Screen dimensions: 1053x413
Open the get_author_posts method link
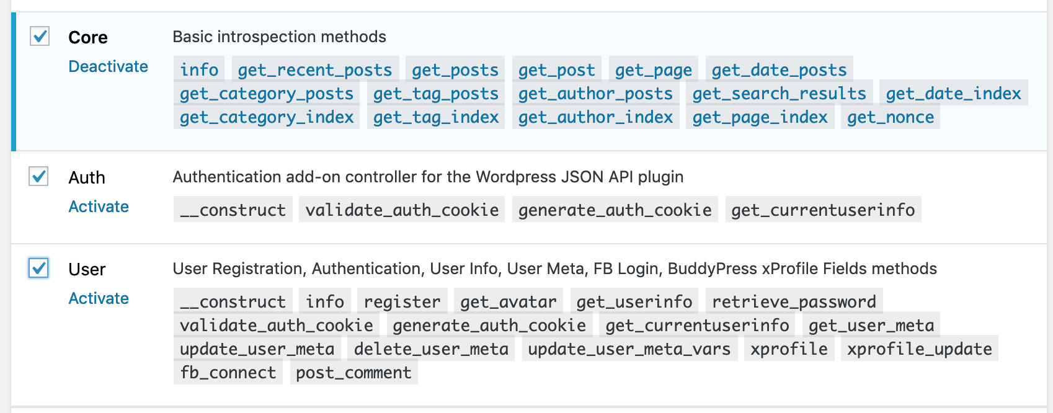pos(595,93)
